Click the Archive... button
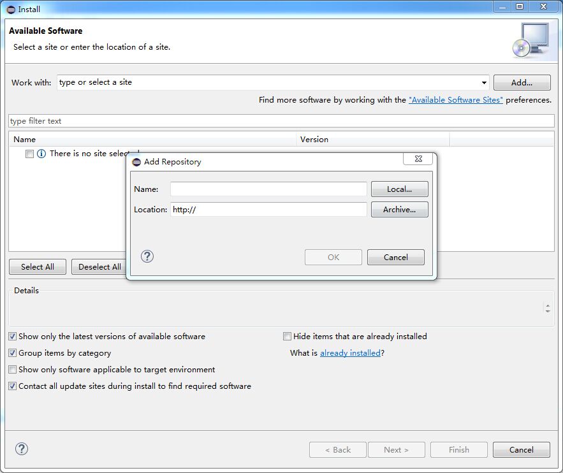Screen dimensions: 563x473 (x=399, y=210)
